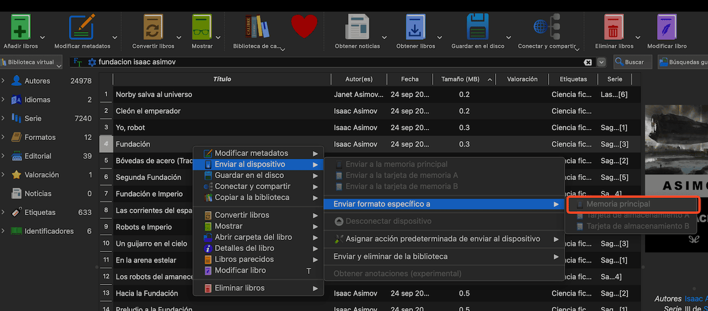Screen dimensions: 708x311
Task: Expand the Autores category in sidebar
Action: [x=3, y=81]
